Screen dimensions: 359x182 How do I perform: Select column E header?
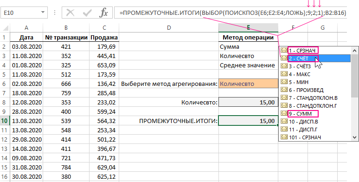pos(249,28)
